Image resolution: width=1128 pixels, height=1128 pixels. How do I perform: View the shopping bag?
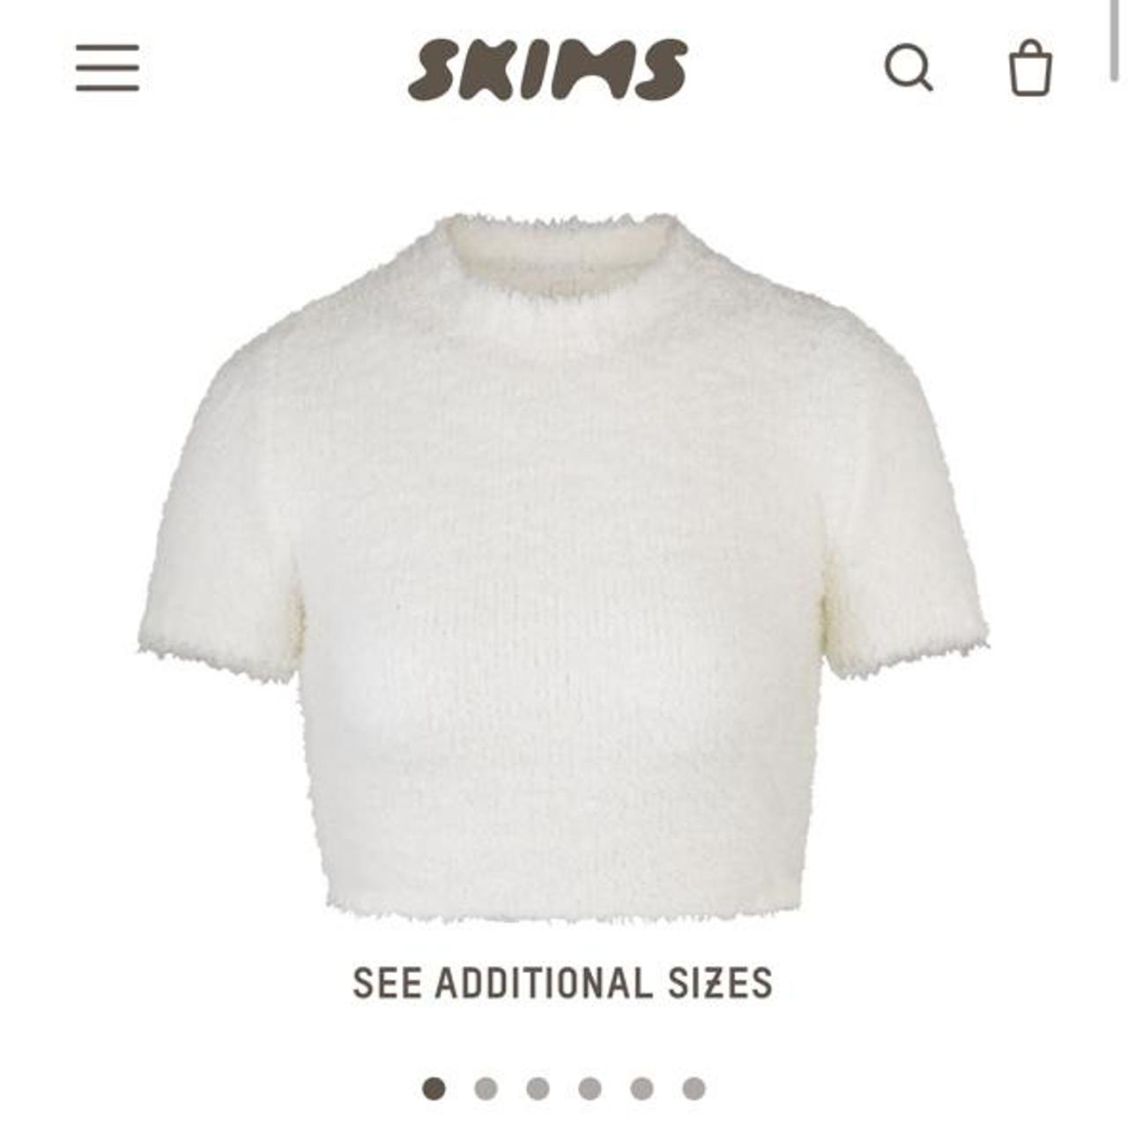click(x=1030, y=67)
